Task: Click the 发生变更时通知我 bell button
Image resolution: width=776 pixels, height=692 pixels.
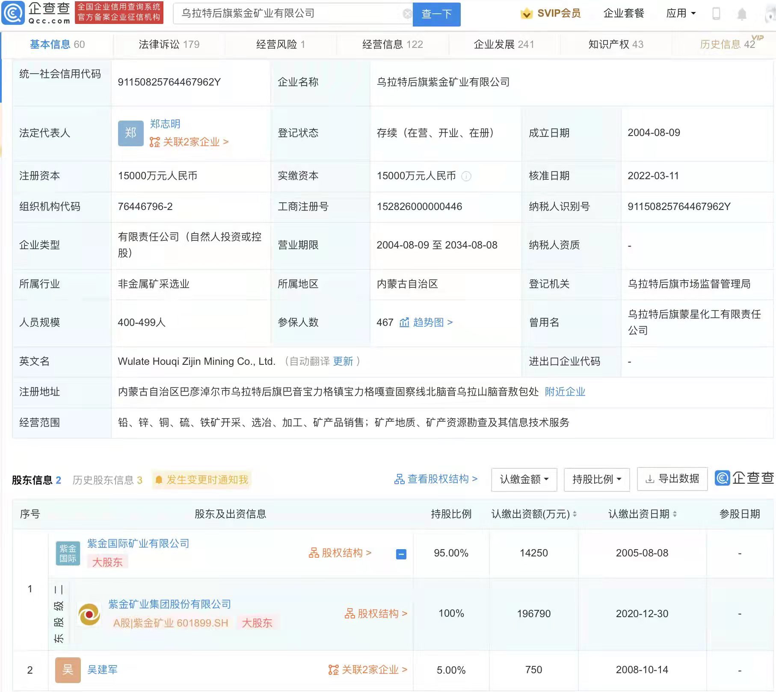Action: pyautogui.click(x=201, y=480)
